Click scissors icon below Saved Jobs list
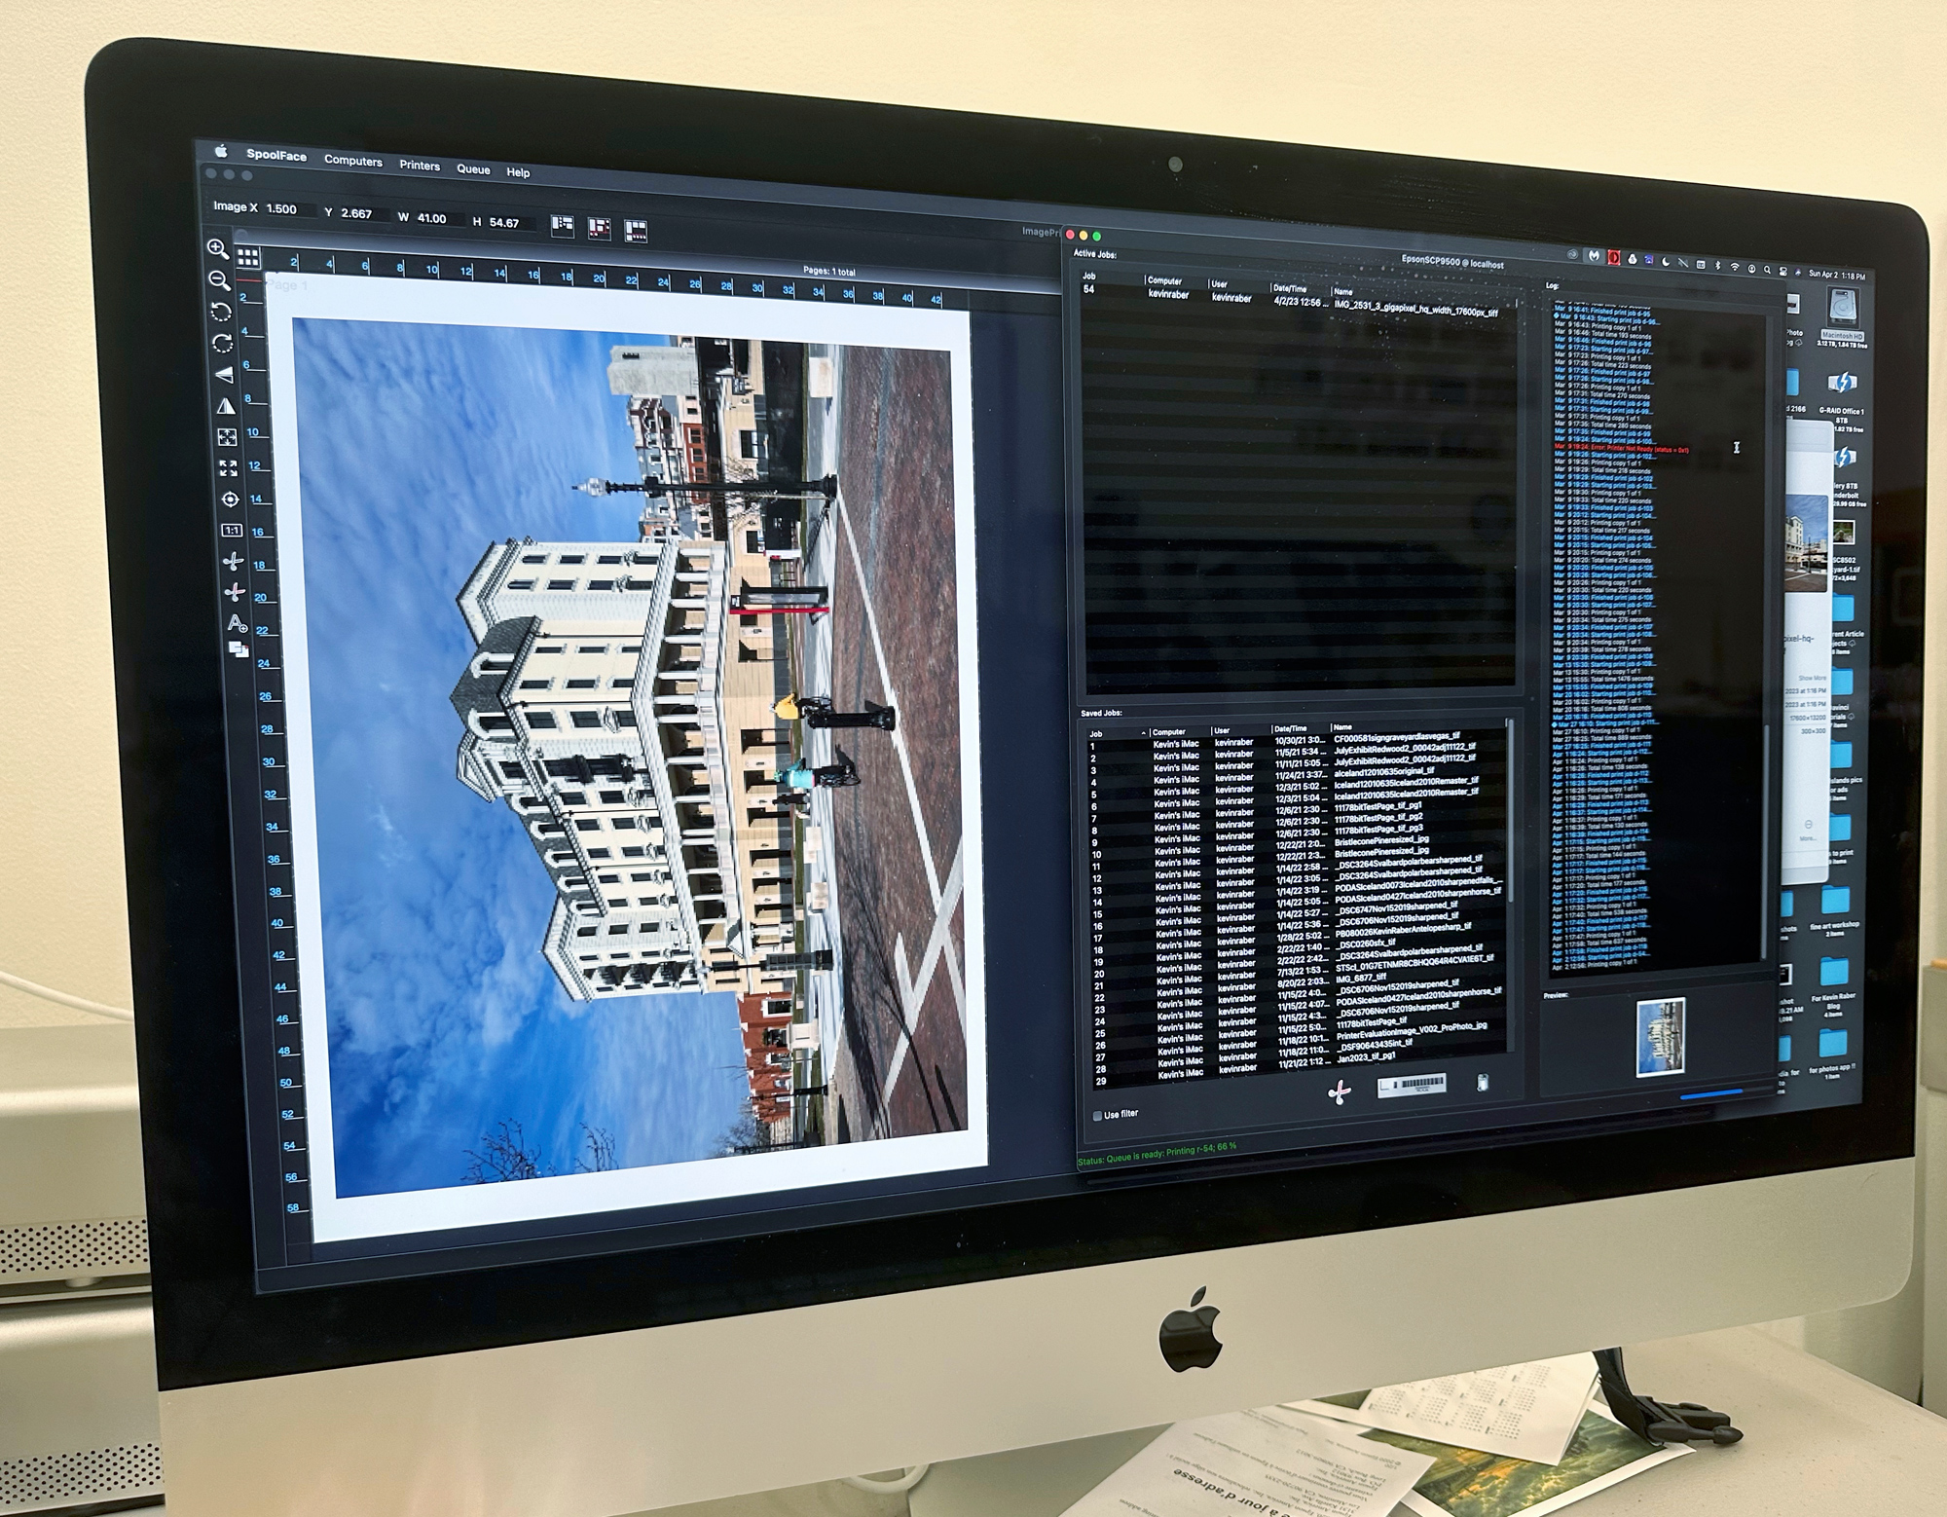The width and height of the screenshot is (1947, 1517). (1340, 1092)
